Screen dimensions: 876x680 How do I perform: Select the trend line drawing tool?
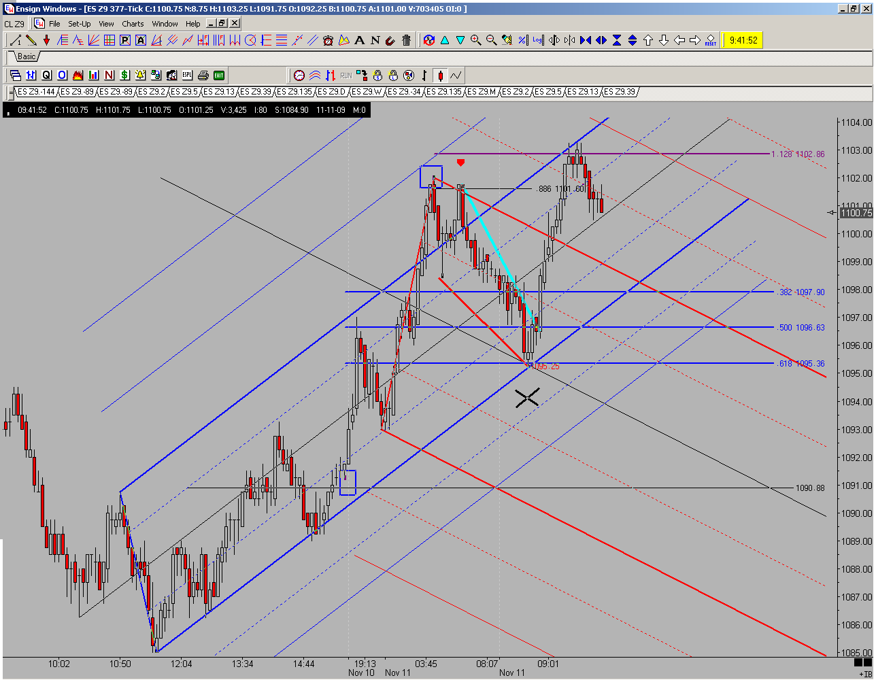click(x=14, y=40)
